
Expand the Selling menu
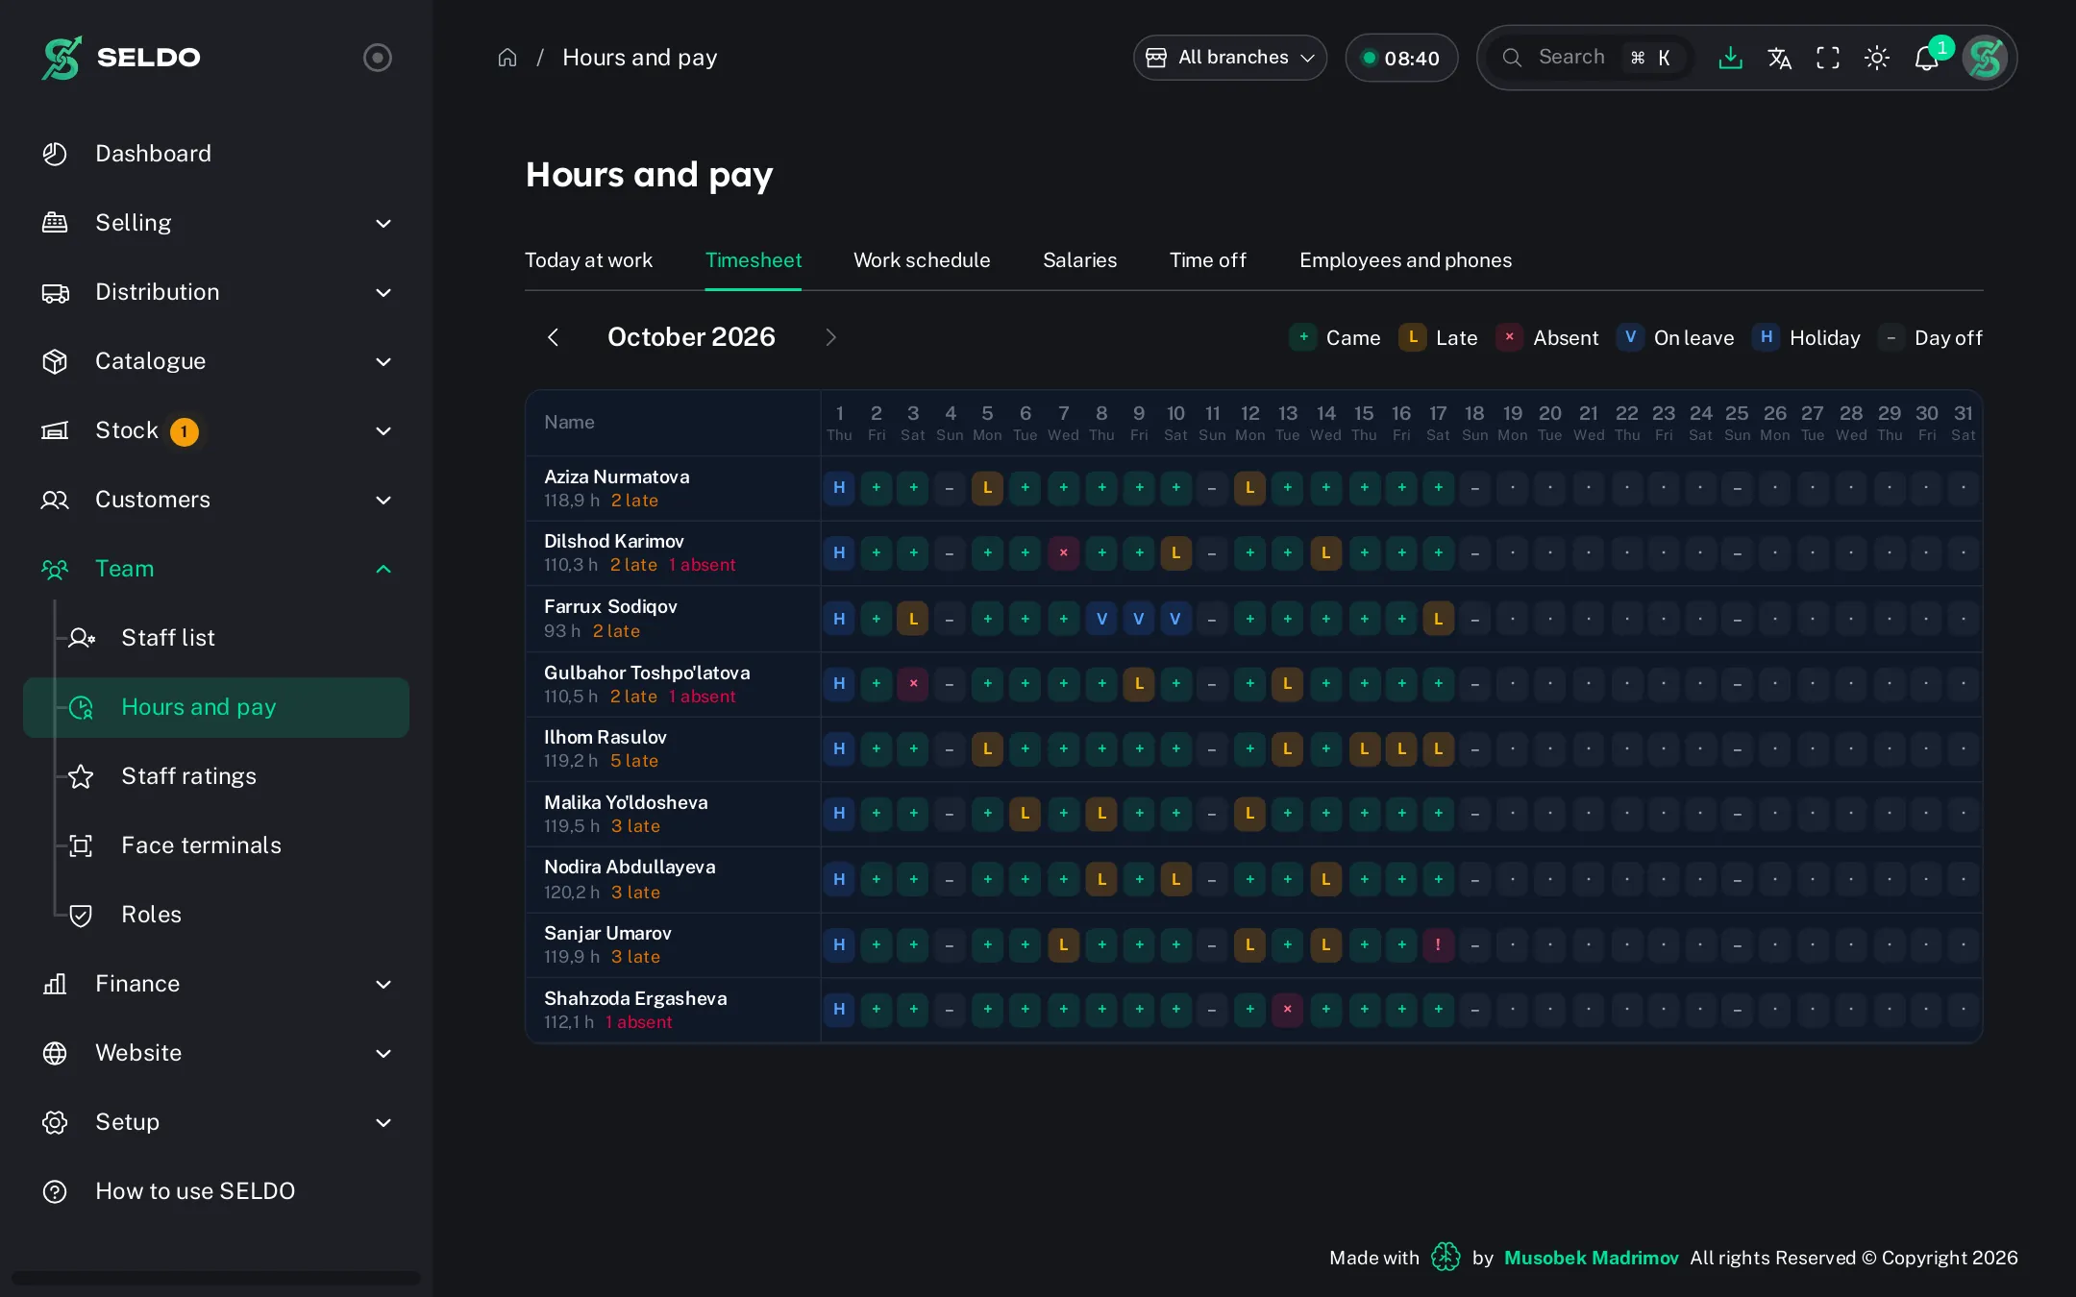[x=216, y=223]
